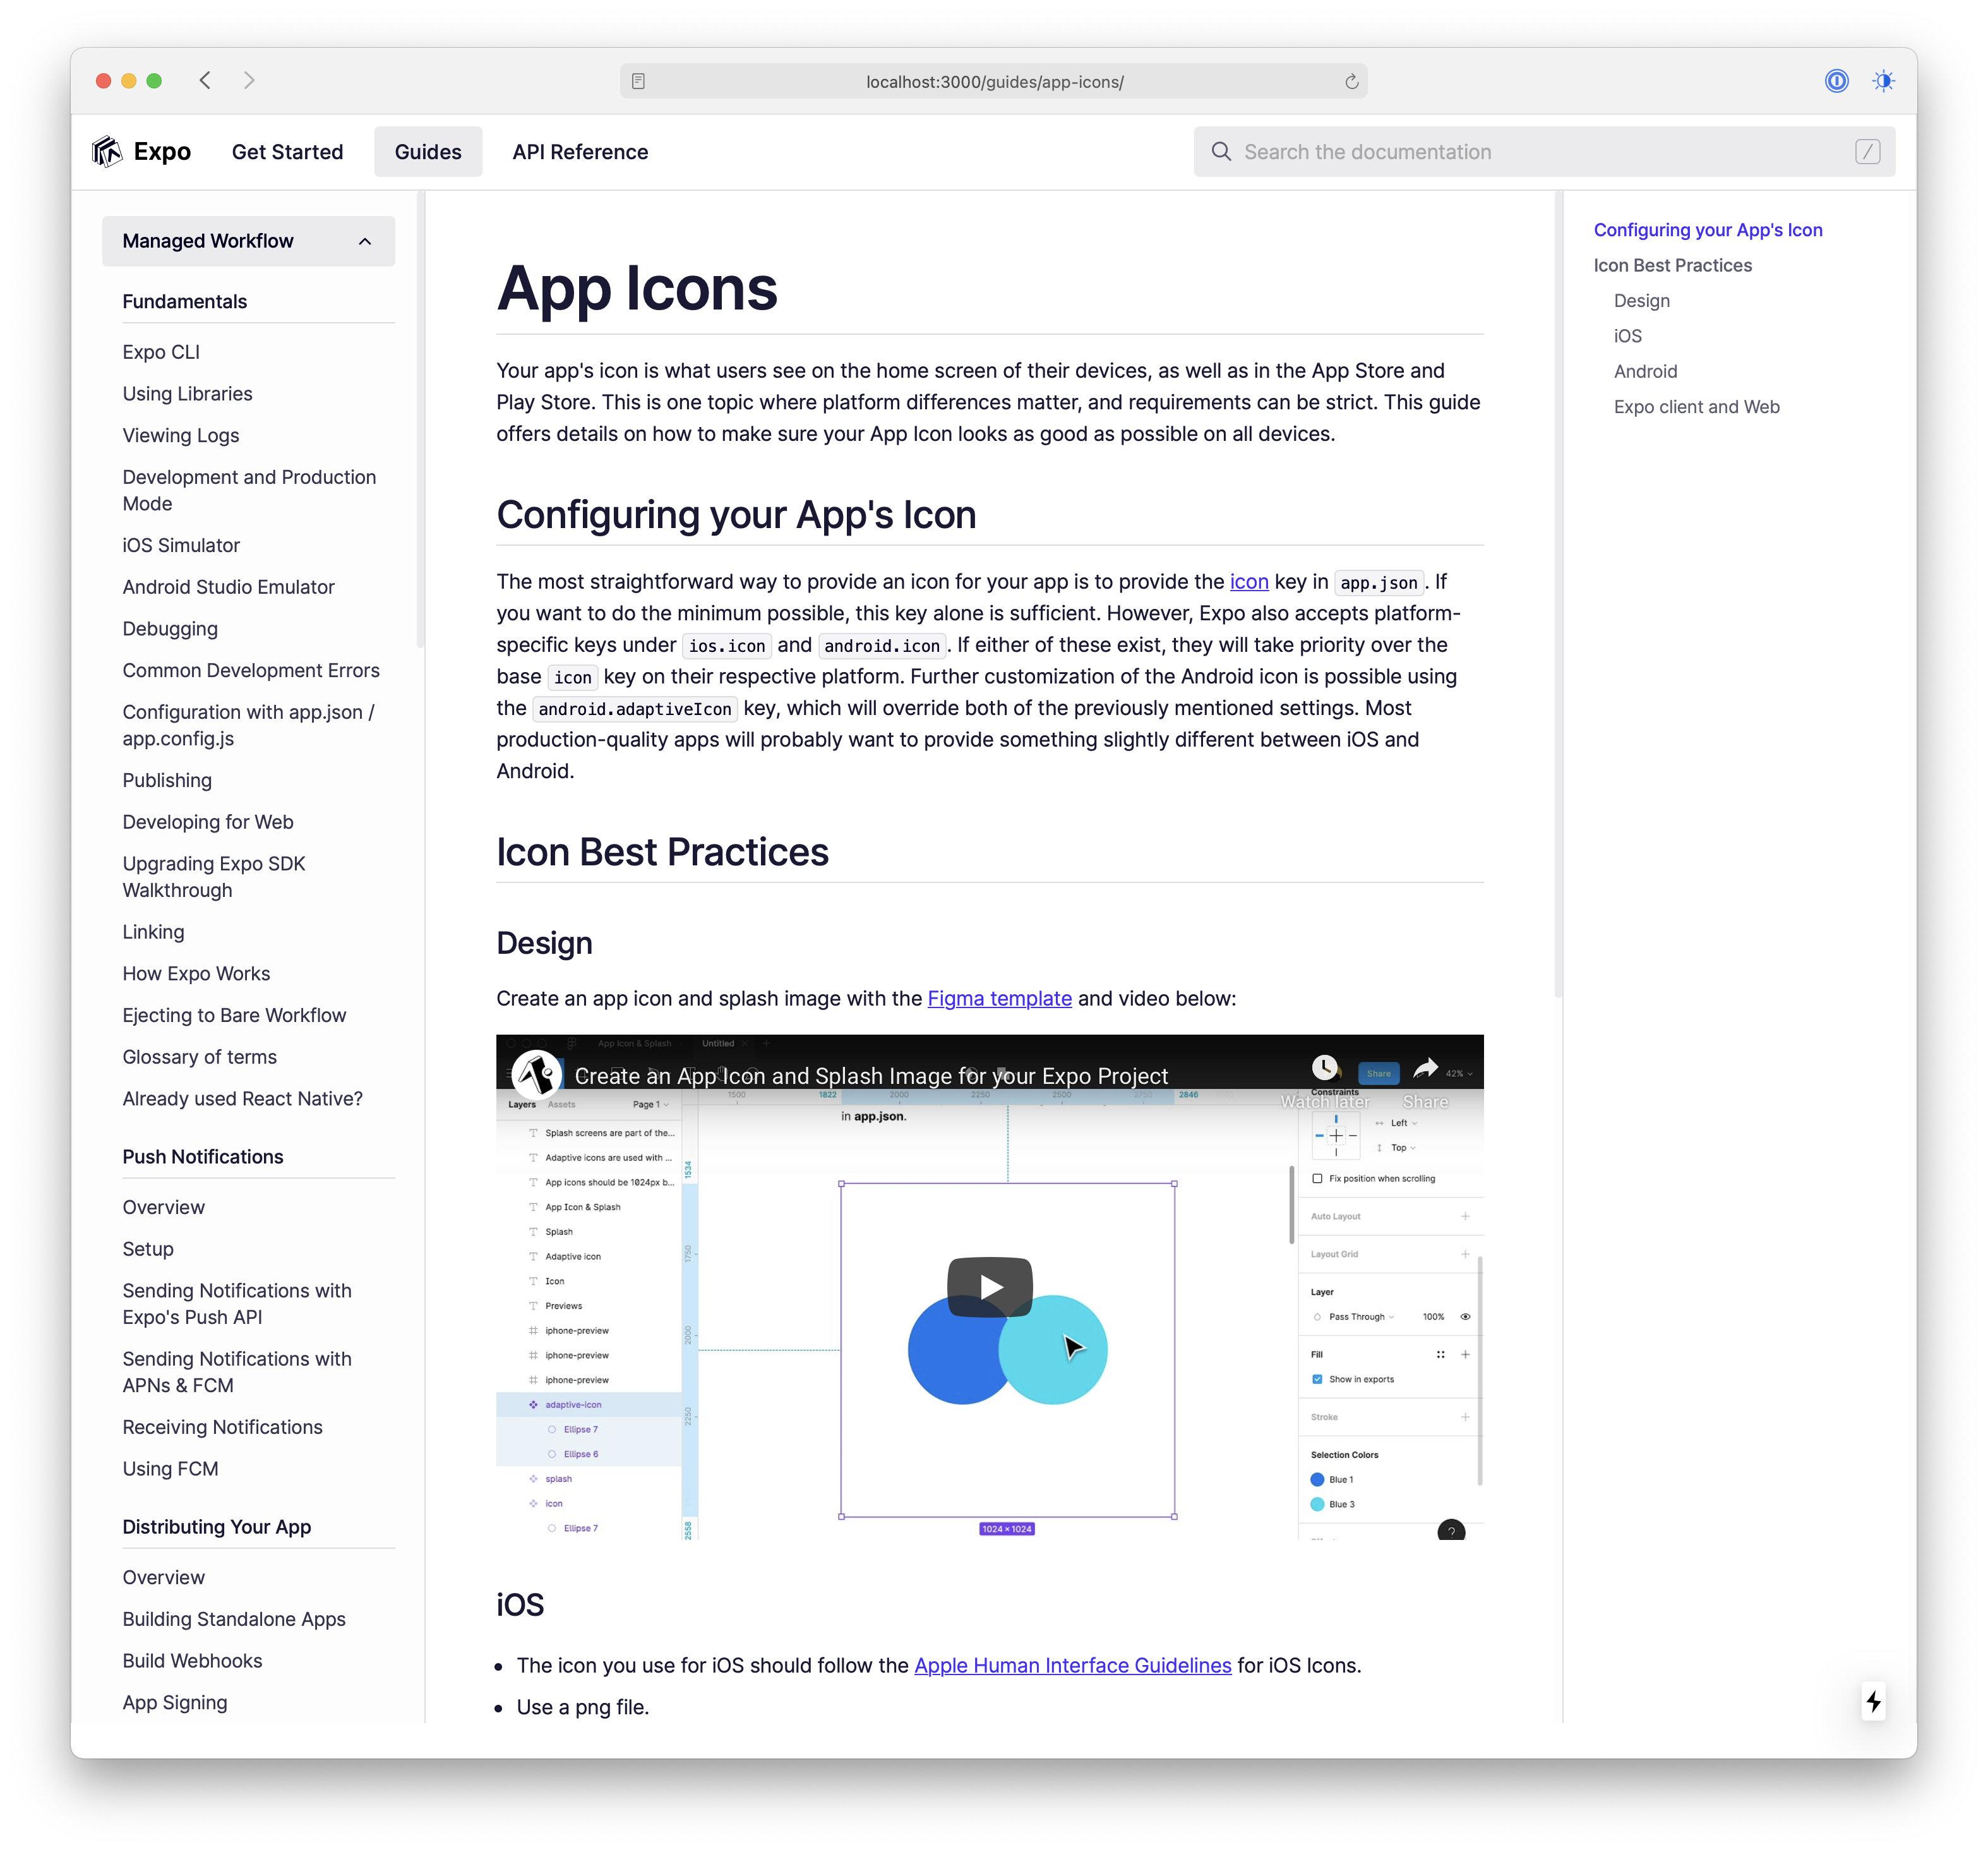Image resolution: width=1988 pixels, height=1852 pixels.
Task: Click the Share arrow icon in the video player
Action: [1426, 1068]
